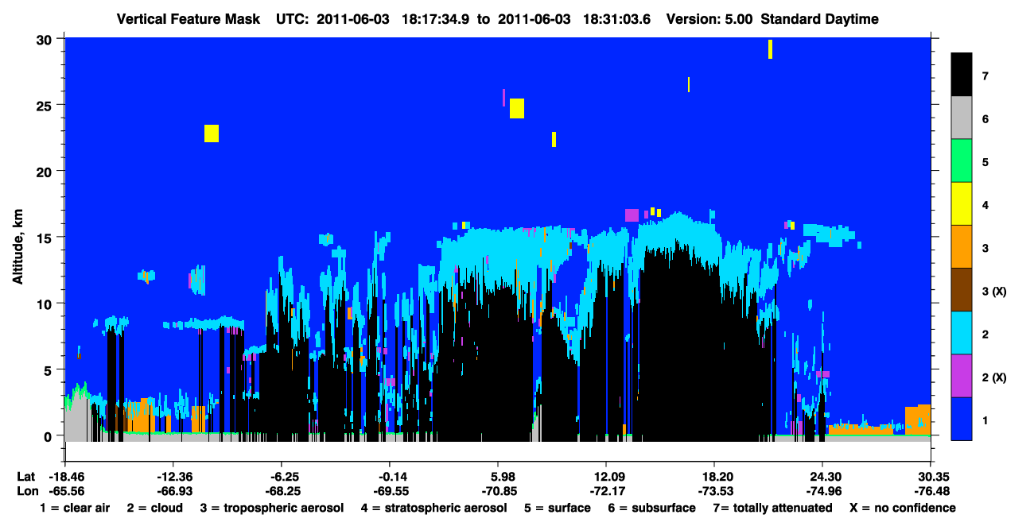Viewport: 1034px width, 530px height.
Task: Click the cyan cloud swatch labeled 2
Action: [962, 333]
